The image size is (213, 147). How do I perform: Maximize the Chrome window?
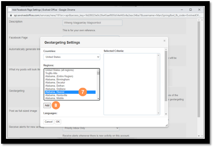coord(190,10)
